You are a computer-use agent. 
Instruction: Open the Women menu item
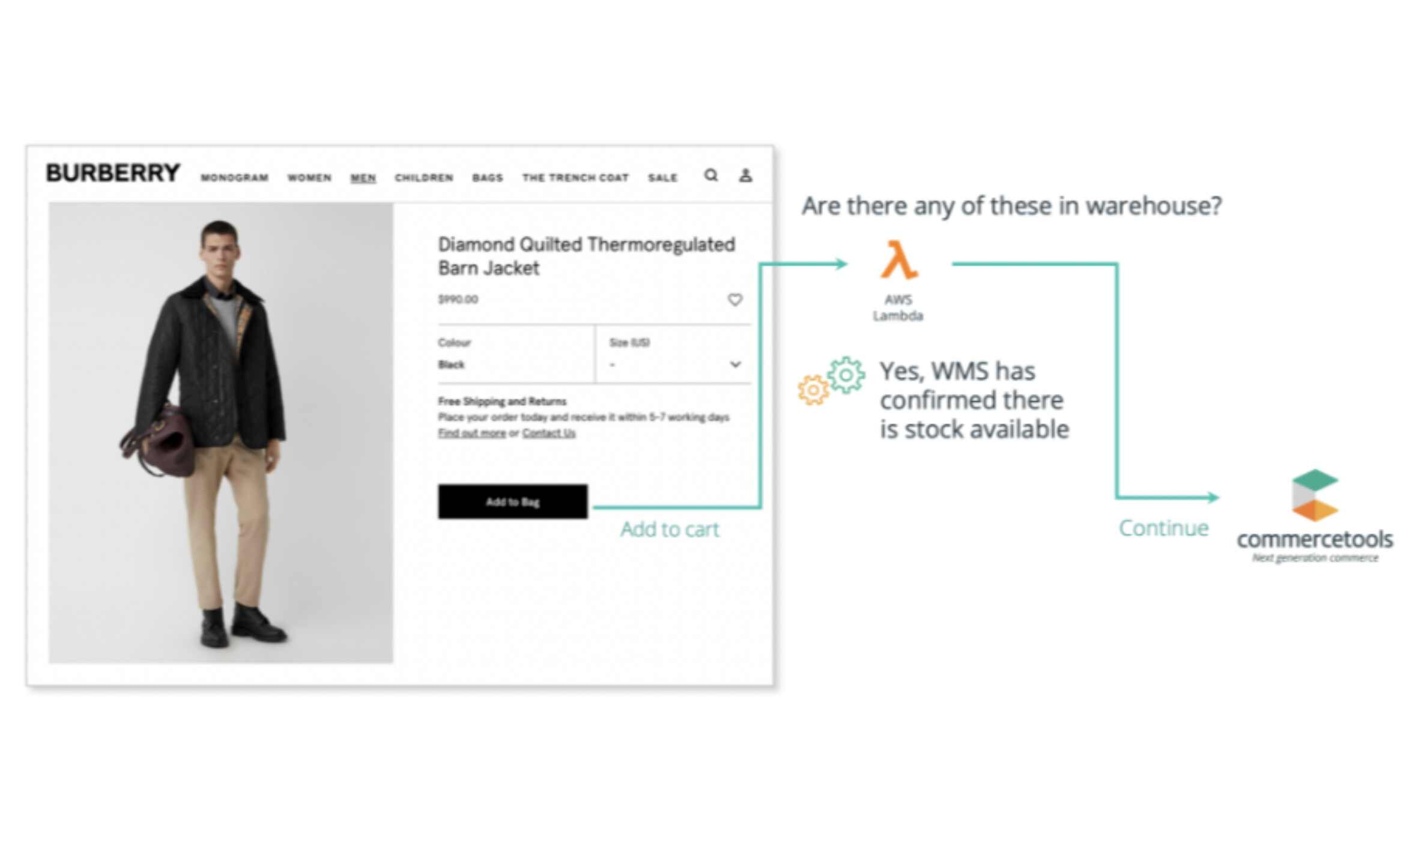(309, 178)
